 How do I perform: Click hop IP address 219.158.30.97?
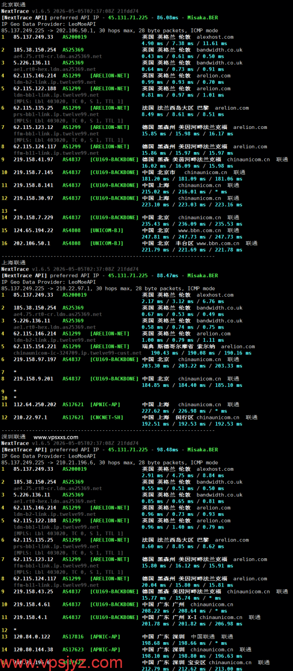(x=34, y=198)
